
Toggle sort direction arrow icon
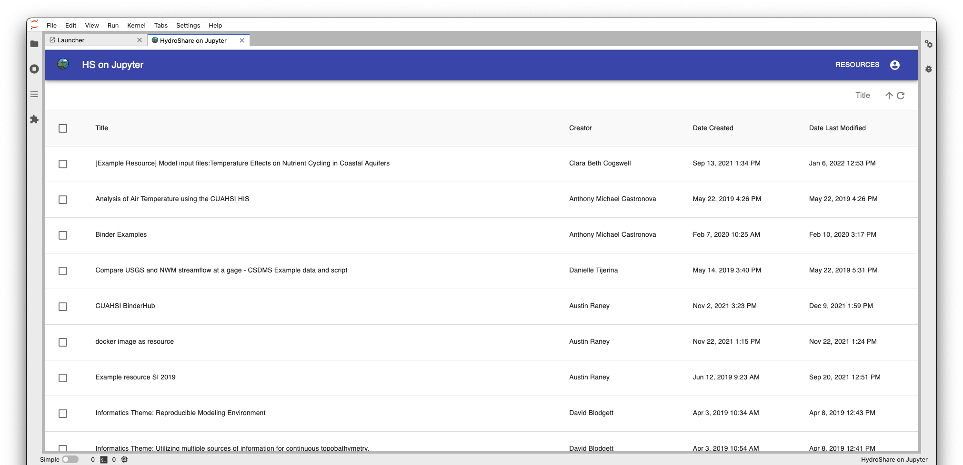889,96
